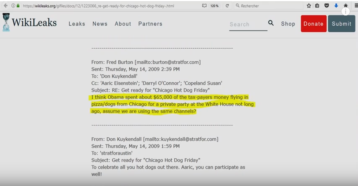
Task: Reload the page with the refresh icon
Action: [x=227, y=6]
